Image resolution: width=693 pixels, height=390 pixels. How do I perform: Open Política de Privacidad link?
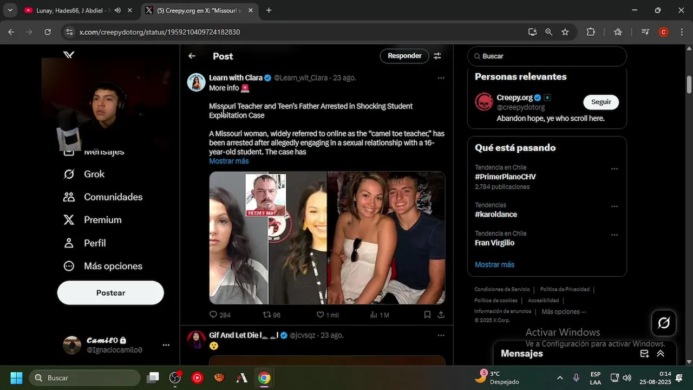pos(565,289)
